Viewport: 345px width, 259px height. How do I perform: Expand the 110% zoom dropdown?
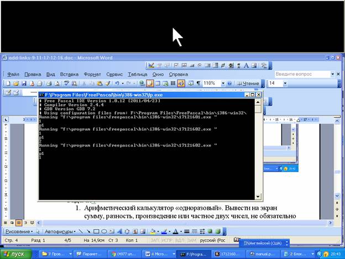[223, 83]
